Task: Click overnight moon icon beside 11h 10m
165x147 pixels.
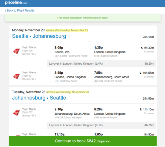Action: pos(141,109)
